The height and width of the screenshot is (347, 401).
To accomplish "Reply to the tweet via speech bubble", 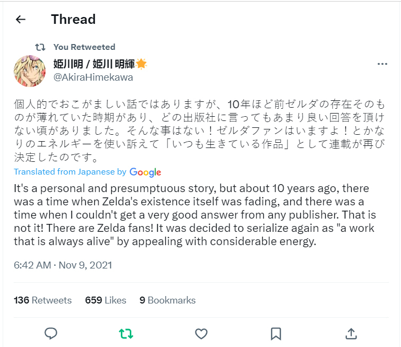I will 51,333.
